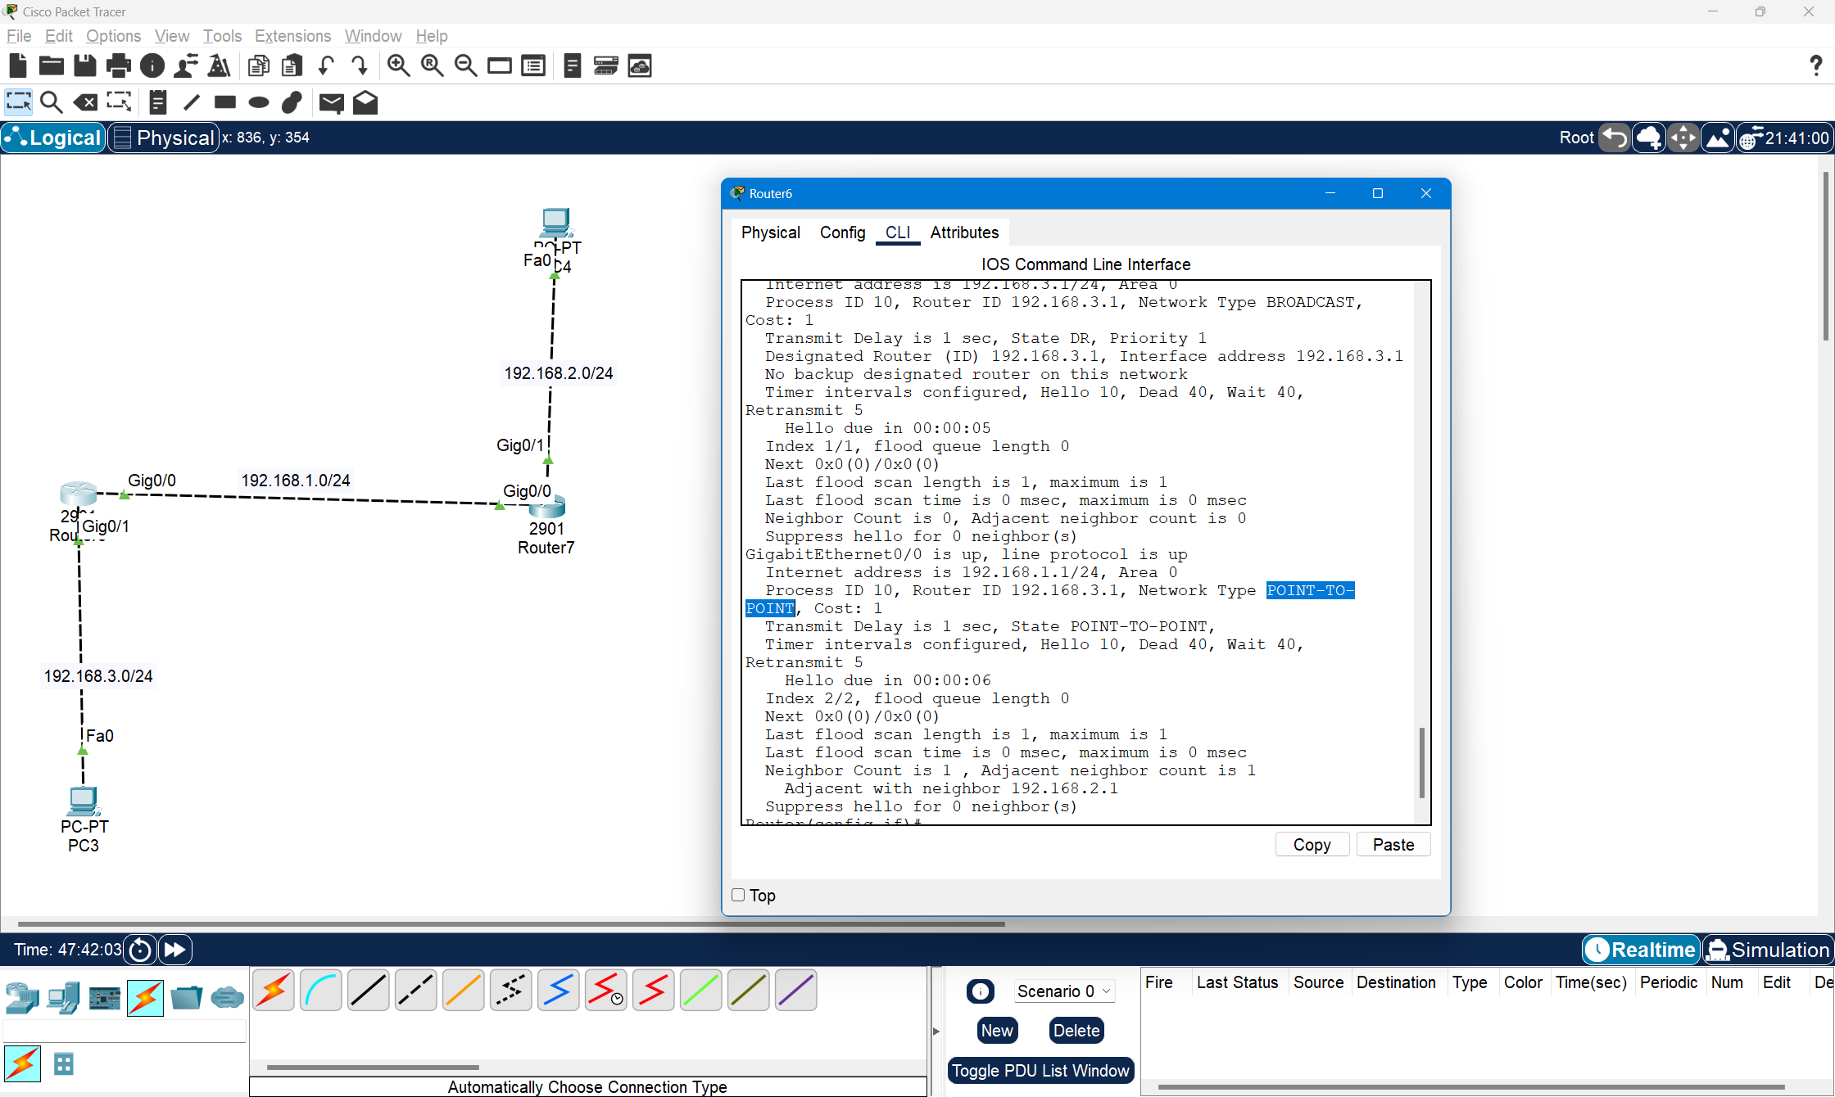Select the Network Devices category
Viewport: 1835px width, 1097px height.
[x=23, y=998]
